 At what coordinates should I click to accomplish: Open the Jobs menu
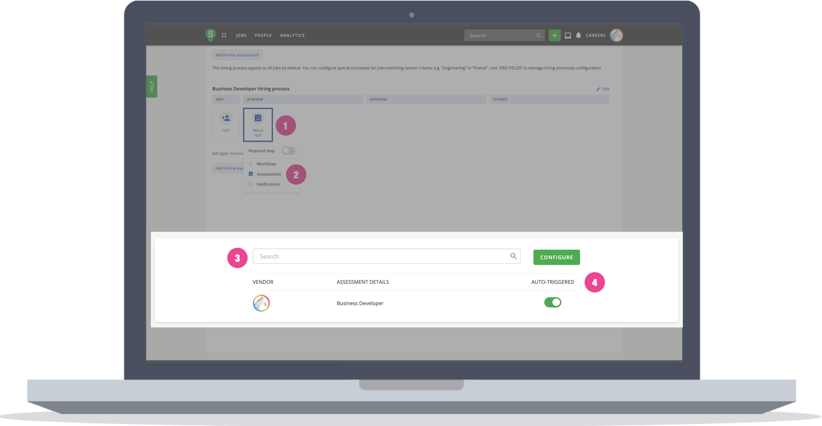(241, 35)
